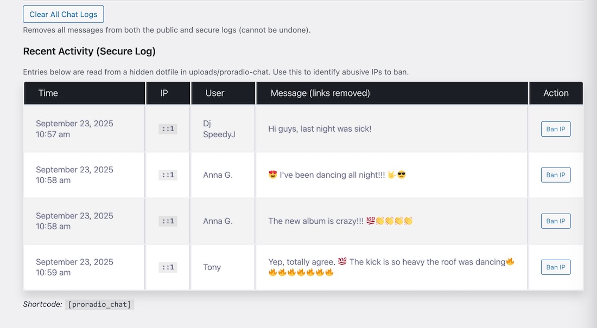
Task: Click the sunglasses emoji in the dancing message
Action: click(x=402, y=175)
